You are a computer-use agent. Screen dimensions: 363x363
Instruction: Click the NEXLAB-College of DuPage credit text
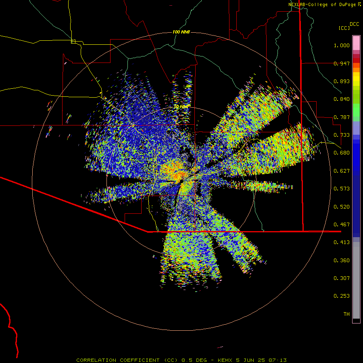click(x=325, y=4)
